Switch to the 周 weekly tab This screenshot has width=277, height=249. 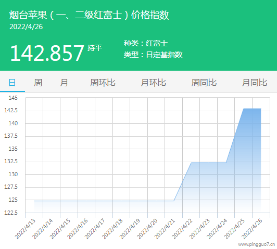(x=38, y=83)
